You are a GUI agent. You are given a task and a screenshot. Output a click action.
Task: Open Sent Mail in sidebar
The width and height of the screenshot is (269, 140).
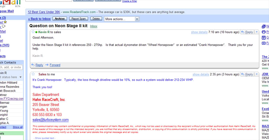[3, 31]
